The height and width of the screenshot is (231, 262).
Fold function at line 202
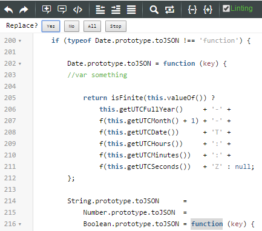click(x=20, y=64)
